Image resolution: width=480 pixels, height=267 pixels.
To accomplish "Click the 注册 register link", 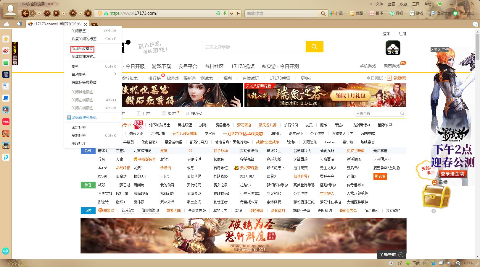I will click(x=403, y=34).
